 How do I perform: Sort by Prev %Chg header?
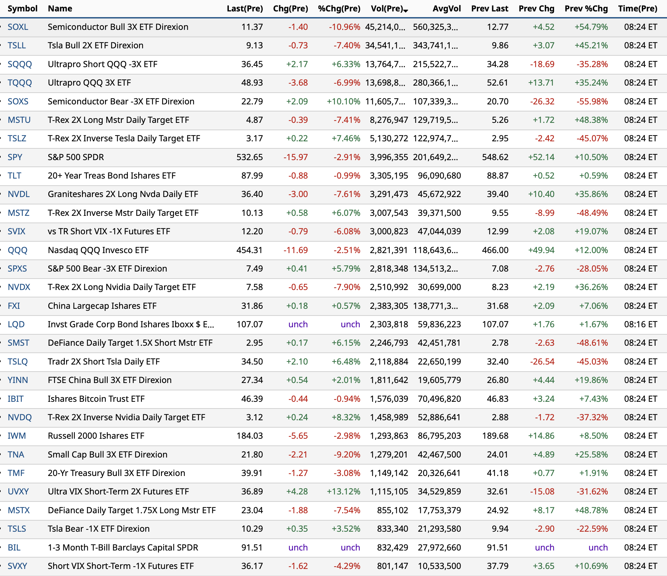(586, 9)
